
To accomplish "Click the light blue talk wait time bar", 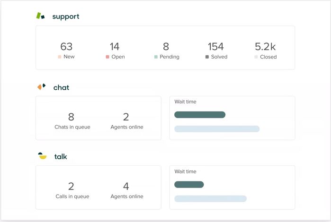I will [x=210, y=199].
